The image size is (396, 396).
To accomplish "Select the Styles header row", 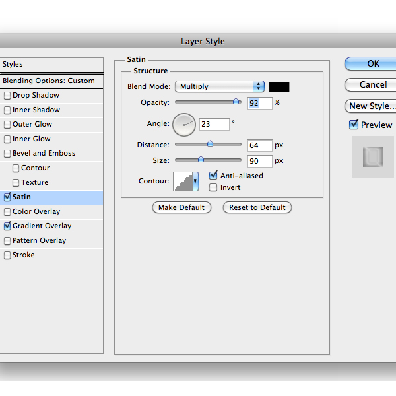I will [51, 65].
